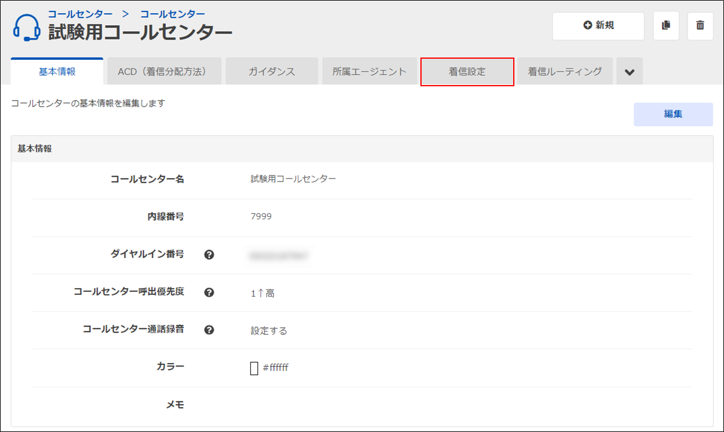Open the ガイダンス tab
Viewport: 724px width, 432px height.
(272, 72)
